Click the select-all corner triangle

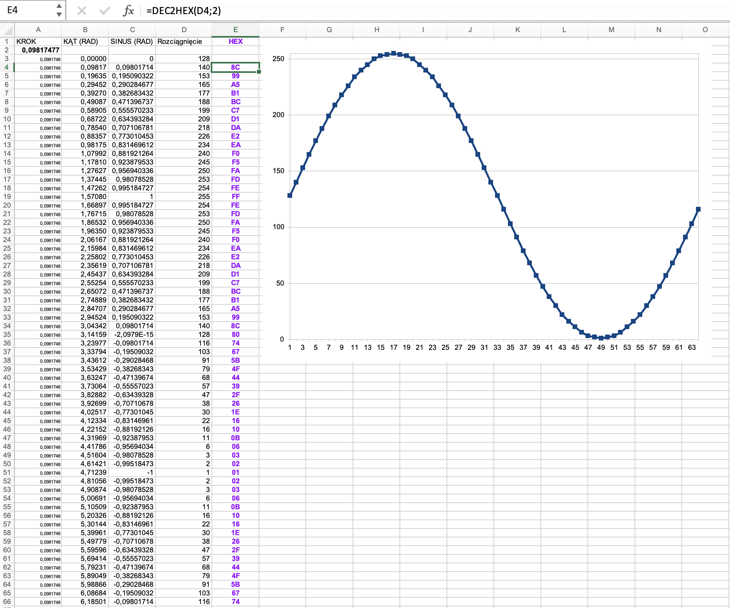click(x=7, y=30)
